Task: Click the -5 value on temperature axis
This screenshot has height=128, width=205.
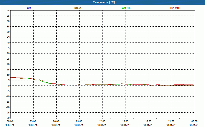Action: tap(8, 91)
